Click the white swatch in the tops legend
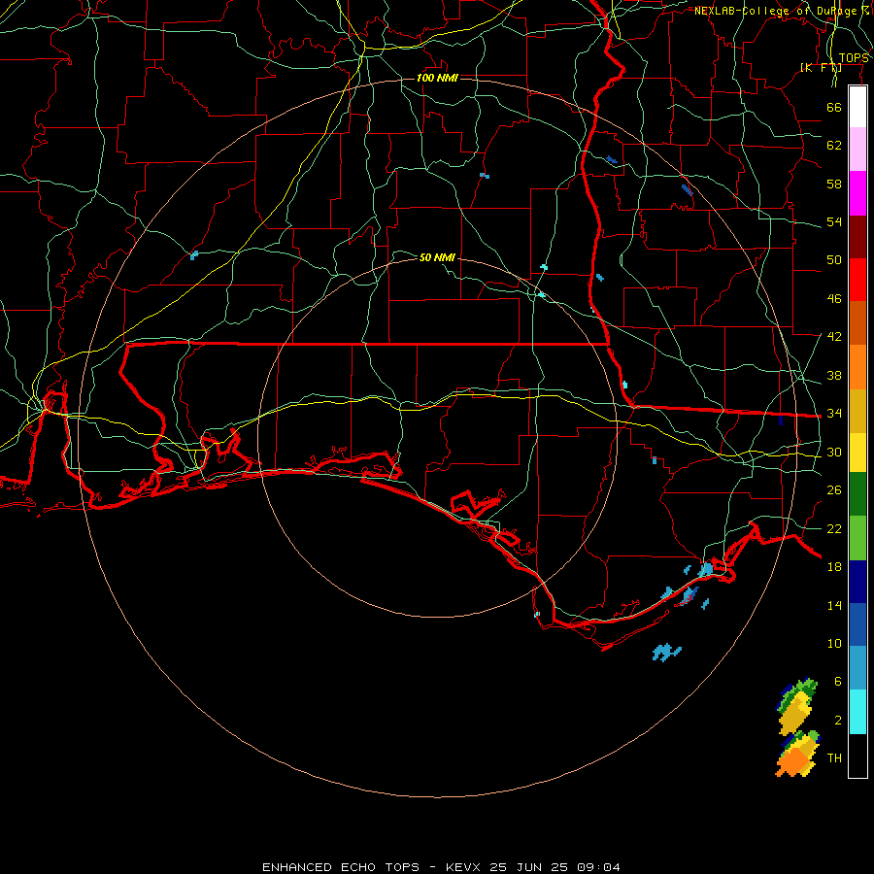The height and width of the screenshot is (874, 874). pyautogui.click(x=857, y=107)
